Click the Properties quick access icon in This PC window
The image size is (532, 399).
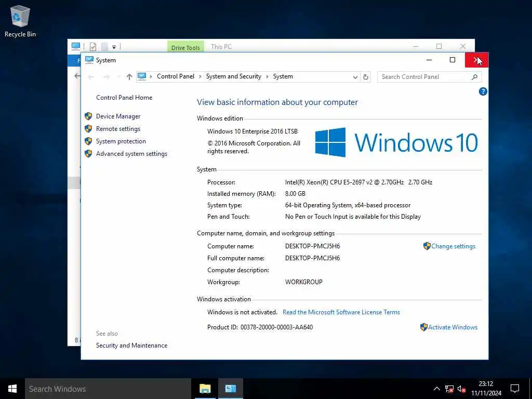[x=92, y=46]
